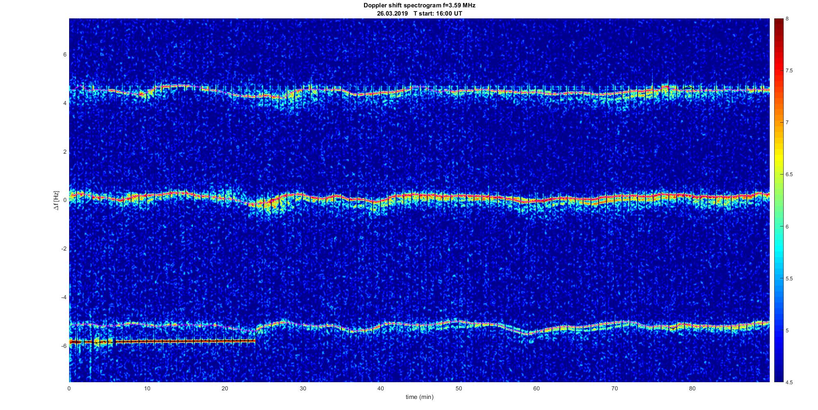This screenshot has width=818, height=410.
Task: Click y-axis tick label '-4'
Action: 64,297
